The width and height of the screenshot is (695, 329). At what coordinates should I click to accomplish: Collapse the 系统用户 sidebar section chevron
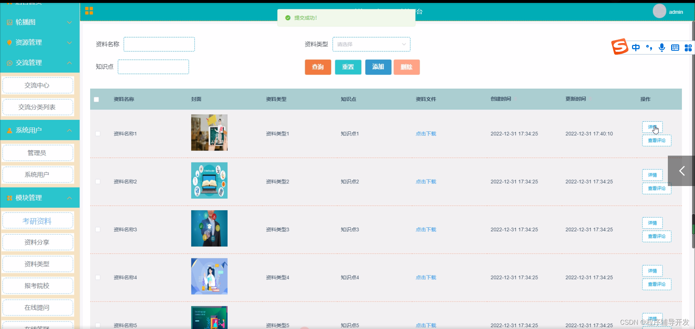click(69, 130)
